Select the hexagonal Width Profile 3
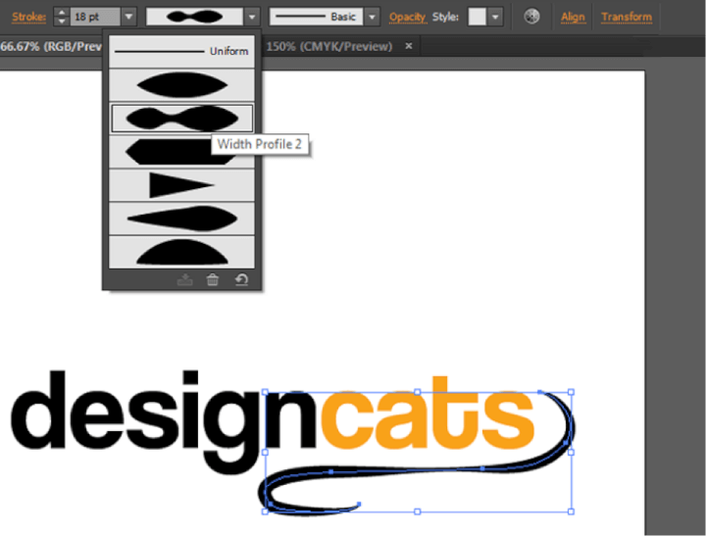706x536 pixels. 182,152
